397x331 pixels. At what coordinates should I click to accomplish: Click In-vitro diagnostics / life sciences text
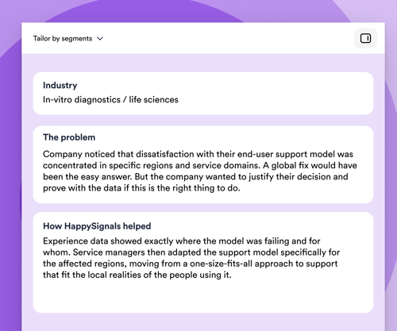click(x=110, y=100)
